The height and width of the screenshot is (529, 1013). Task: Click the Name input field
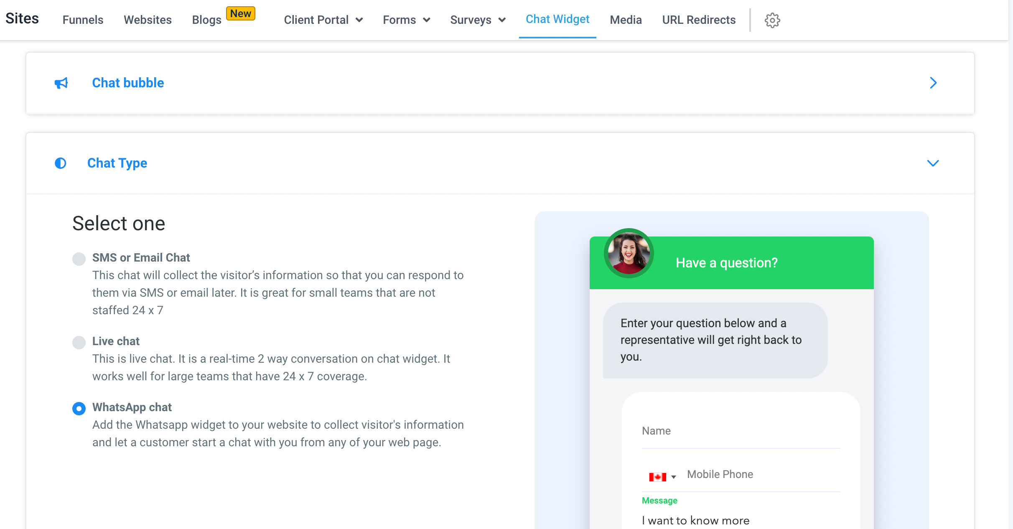[x=741, y=431]
